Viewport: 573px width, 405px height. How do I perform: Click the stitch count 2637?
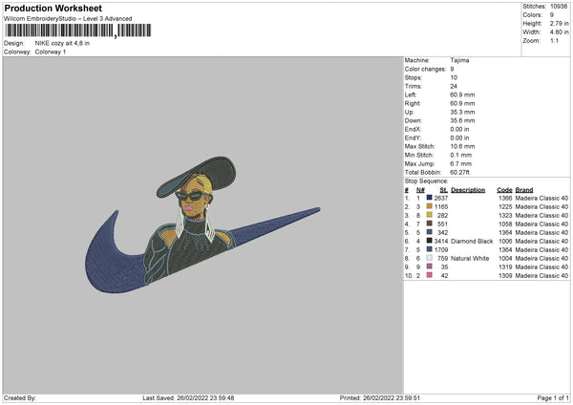440,198
